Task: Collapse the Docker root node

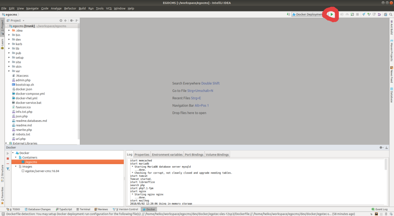Action: pos(13,153)
